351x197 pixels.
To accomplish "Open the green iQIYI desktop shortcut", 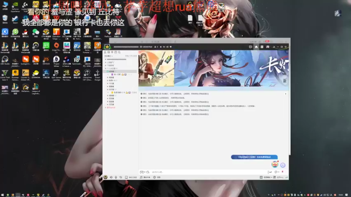I will pyautogui.click(x=46, y=47).
